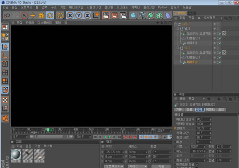239x168 pixels.
Task: Render the active view with clapperboard icon
Action: pos(106,16)
